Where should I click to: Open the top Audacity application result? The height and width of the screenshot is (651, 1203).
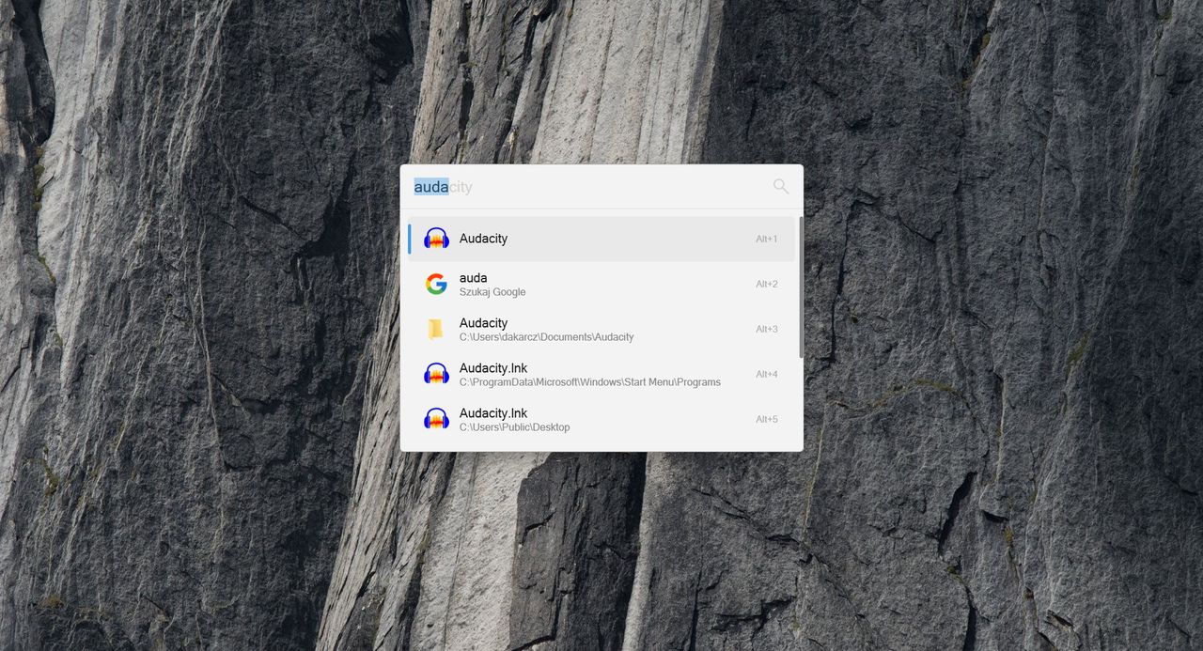pyautogui.click(x=601, y=239)
